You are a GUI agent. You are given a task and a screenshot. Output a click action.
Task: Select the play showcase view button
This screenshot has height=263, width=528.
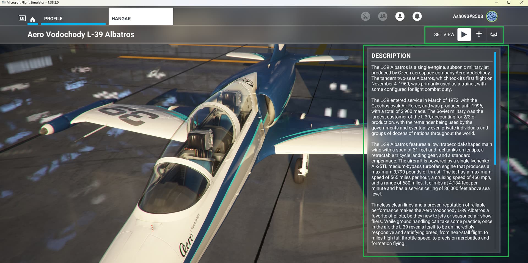click(x=464, y=34)
